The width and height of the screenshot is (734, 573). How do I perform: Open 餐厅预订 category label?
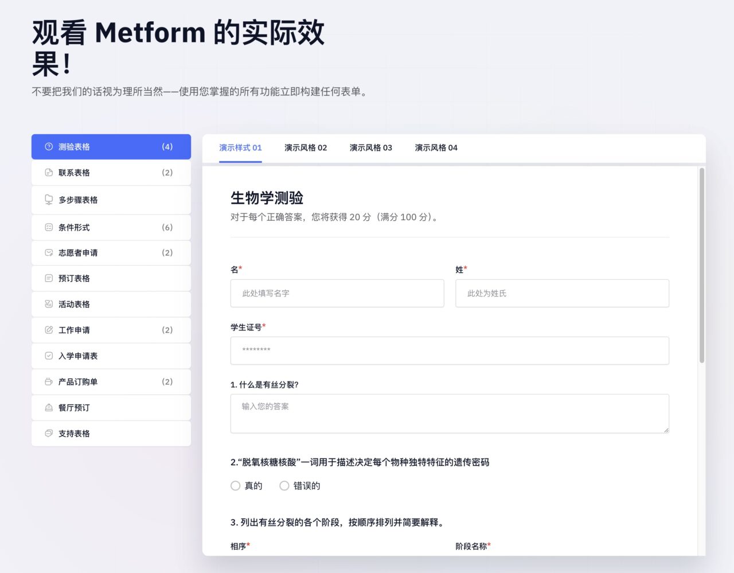pyautogui.click(x=74, y=408)
